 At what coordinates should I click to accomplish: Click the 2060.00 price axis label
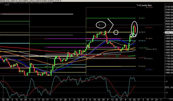pyautogui.click(x=169, y=15)
